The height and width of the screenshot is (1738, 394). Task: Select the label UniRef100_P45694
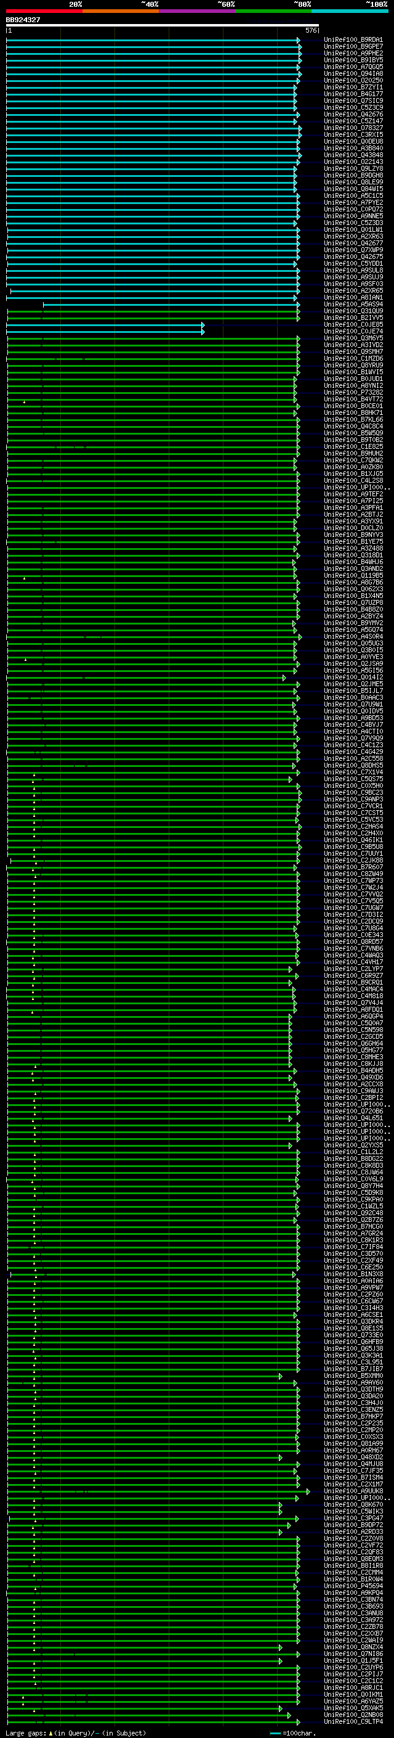(353, 1586)
